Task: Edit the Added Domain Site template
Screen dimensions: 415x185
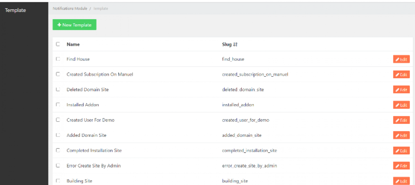Action: tap(401, 135)
